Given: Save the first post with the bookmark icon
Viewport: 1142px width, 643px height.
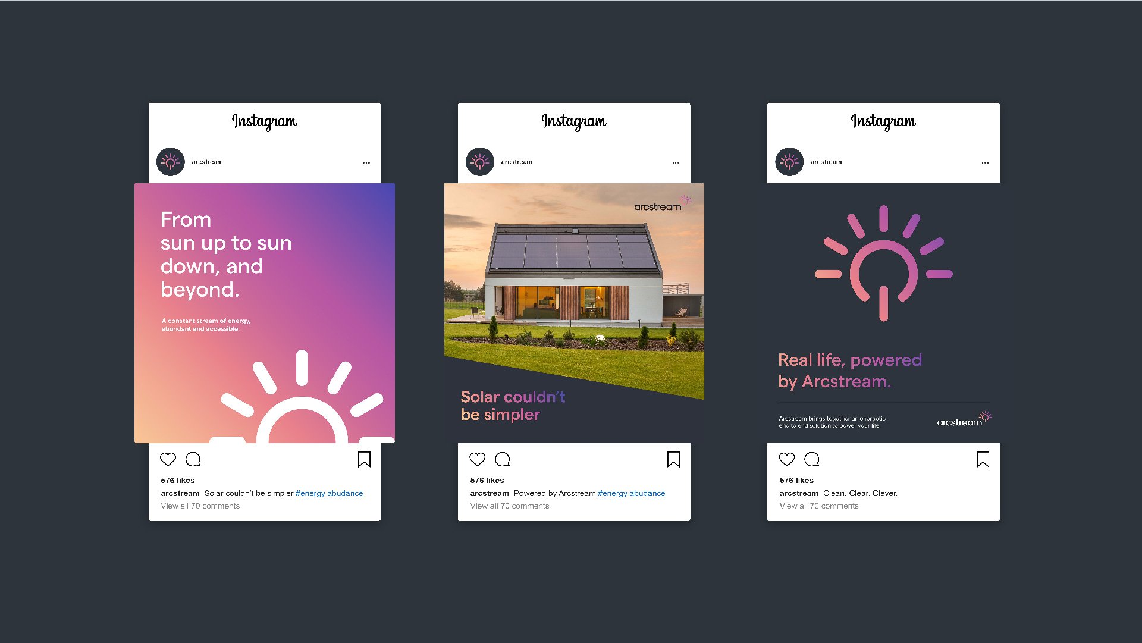Looking at the screenshot, I should [x=364, y=459].
